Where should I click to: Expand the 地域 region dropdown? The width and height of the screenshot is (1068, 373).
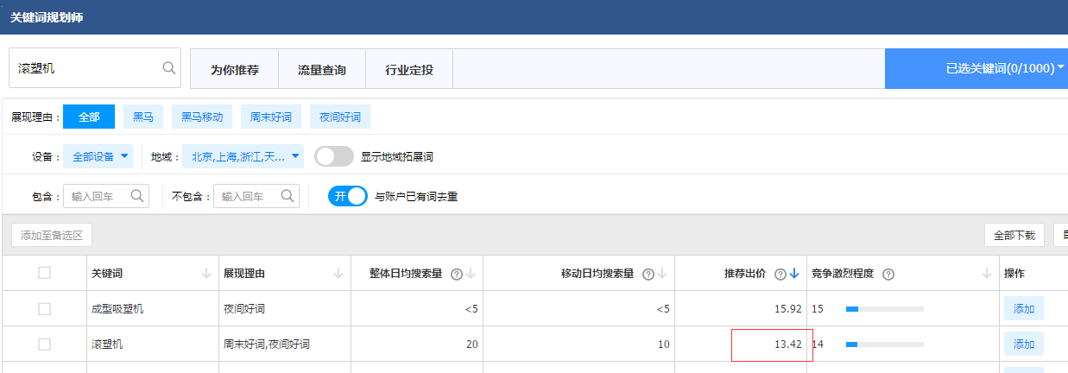point(244,157)
